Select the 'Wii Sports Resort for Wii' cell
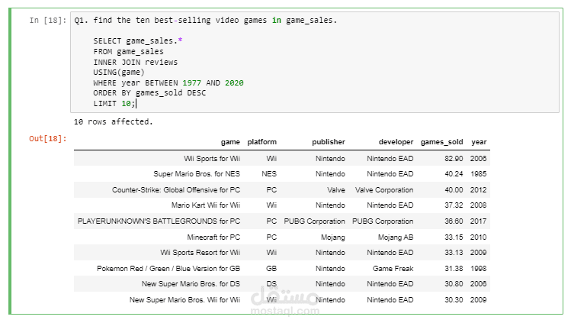This screenshot has height=323, width=571. 200,253
